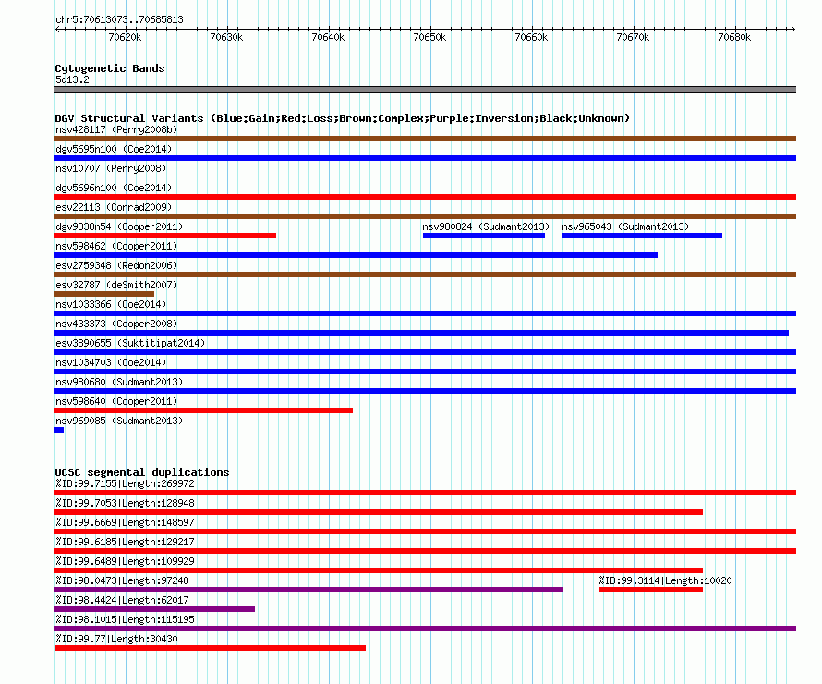The height and width of the screenshot is (684, 822).
Task: Open variant nsv965043 (Sudmant2013)
Action: pos(625,226)
